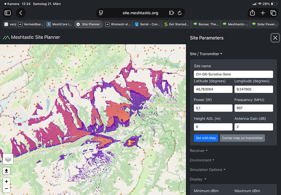Select the Frequency (MHz) field
The image size is (281, 195).
253,108
